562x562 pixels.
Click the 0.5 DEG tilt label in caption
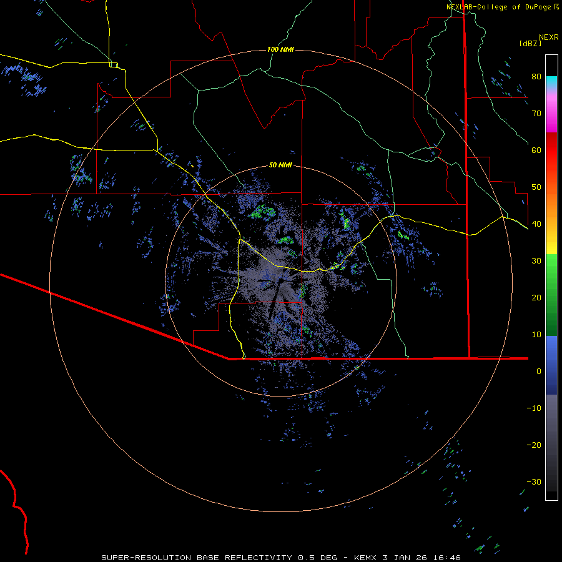click(x=318, y=558)
